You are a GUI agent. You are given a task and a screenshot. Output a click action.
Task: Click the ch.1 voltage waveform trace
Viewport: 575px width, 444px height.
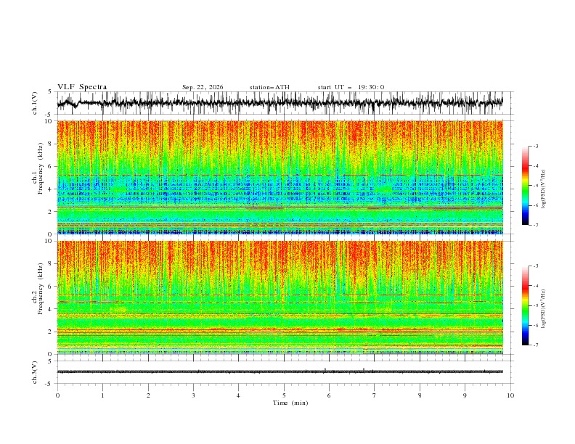tap(280, 103)
